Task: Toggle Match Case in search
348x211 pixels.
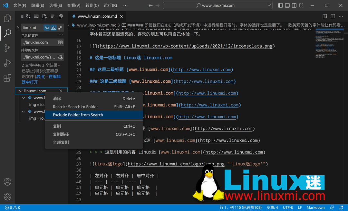Action: tap(47, 28)
